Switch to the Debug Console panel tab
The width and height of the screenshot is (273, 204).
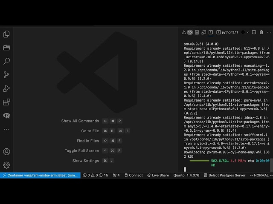[x=204, y=32]
